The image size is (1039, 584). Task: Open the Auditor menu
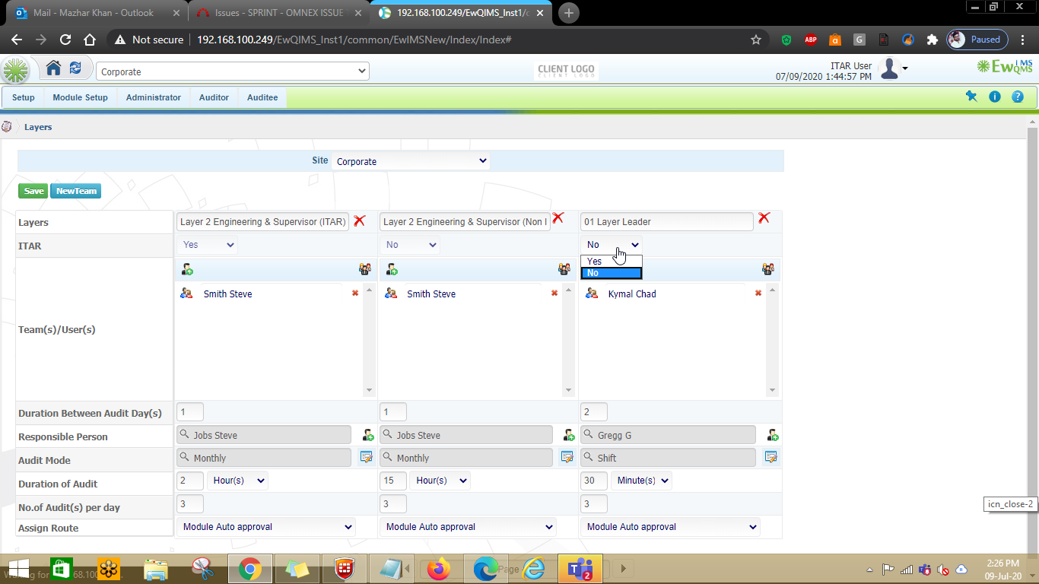[x=214, y=97]
